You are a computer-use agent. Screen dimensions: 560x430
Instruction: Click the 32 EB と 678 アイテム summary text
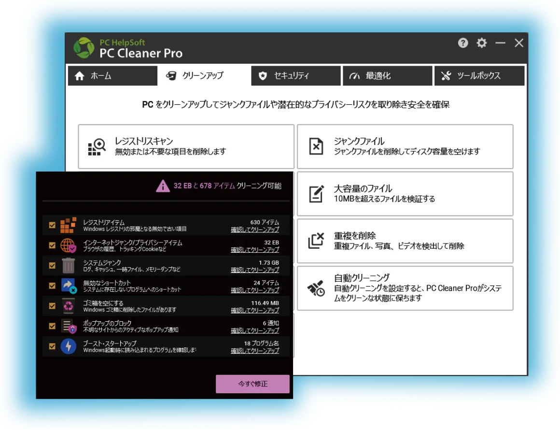click(x=204, y=186)
